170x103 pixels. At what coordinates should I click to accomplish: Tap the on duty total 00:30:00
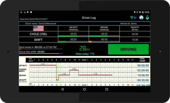143,80
